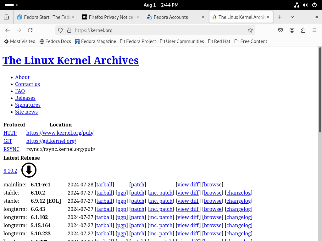Click view diff for longterm 6.6.43
Screen dimensions: 322x241
pos(188,209)
